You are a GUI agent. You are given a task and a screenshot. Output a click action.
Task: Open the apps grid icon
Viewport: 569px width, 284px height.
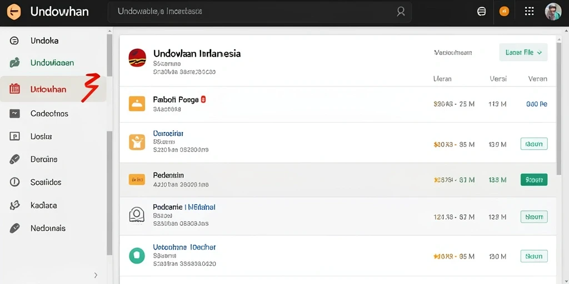pyautogui.click(x=529, y=12)
